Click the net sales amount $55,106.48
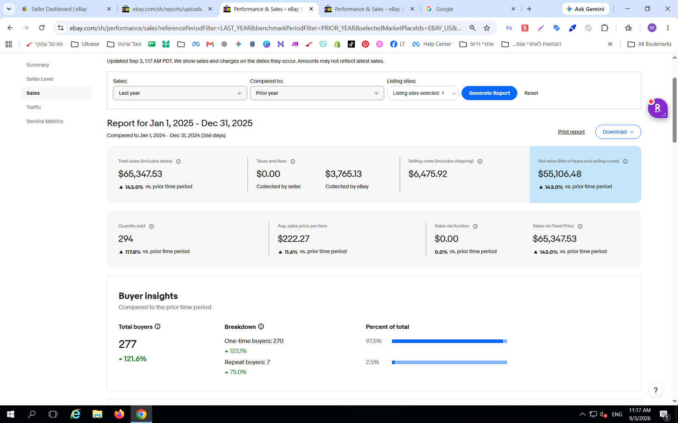This screenshot has height=423, width=678. [560, 174]
